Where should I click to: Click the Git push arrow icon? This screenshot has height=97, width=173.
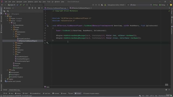click(21, 5)
